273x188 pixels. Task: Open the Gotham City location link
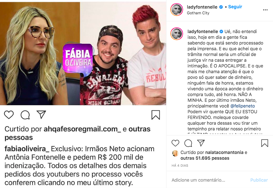(x=198, y=13)
